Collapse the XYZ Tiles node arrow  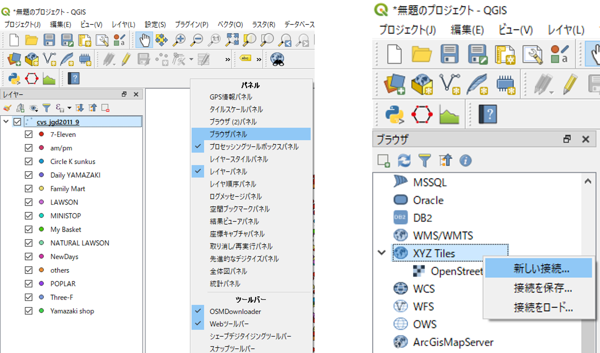tap(382, 253)
